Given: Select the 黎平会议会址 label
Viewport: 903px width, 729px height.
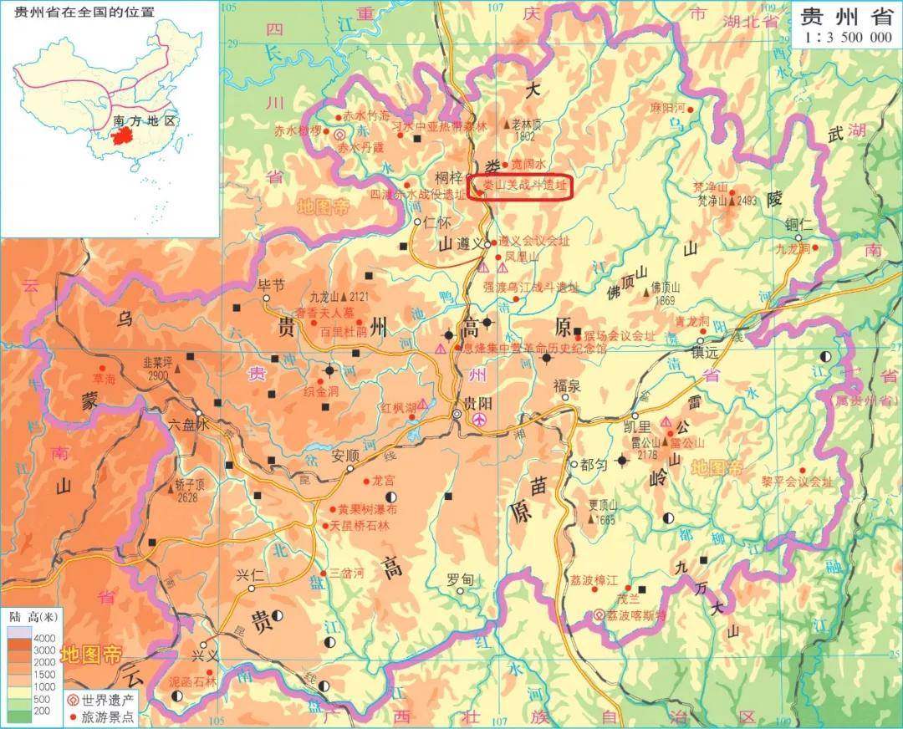Looking at the screenshot, I should pos(797,482).
